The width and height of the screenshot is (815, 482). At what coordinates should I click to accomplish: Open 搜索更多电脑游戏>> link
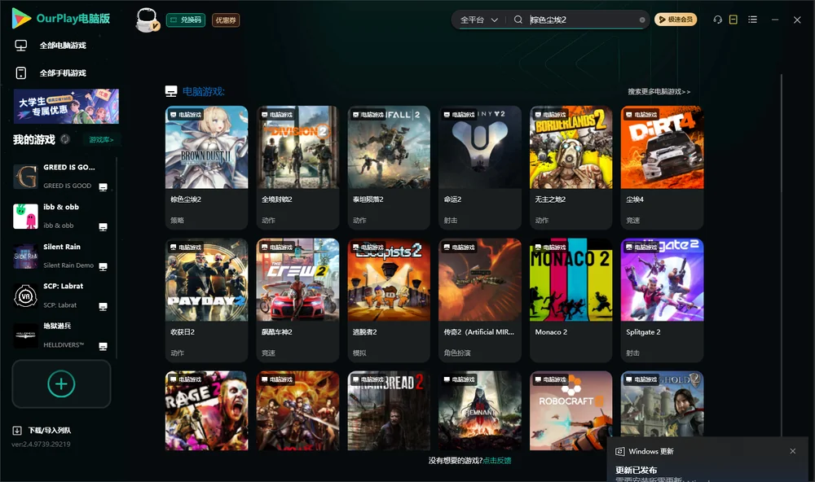[x=659, y=91]
